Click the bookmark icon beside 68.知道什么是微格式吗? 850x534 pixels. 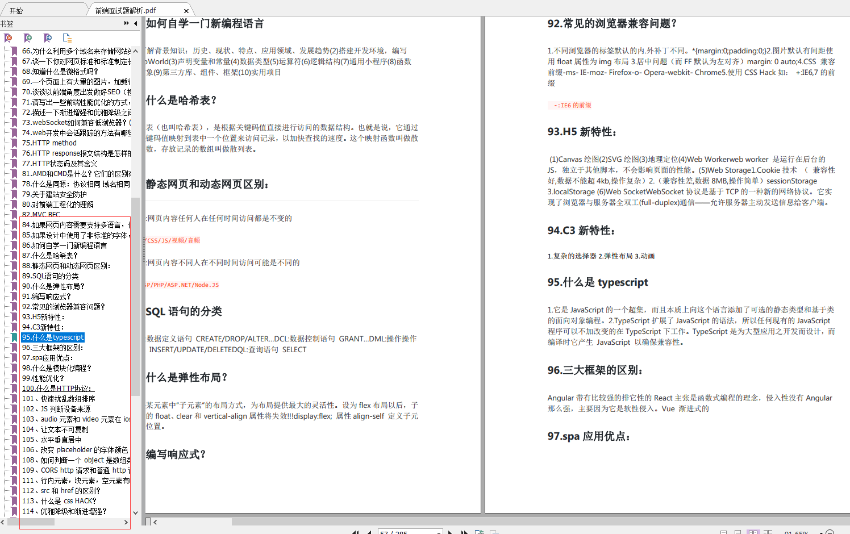pos(14,72)
